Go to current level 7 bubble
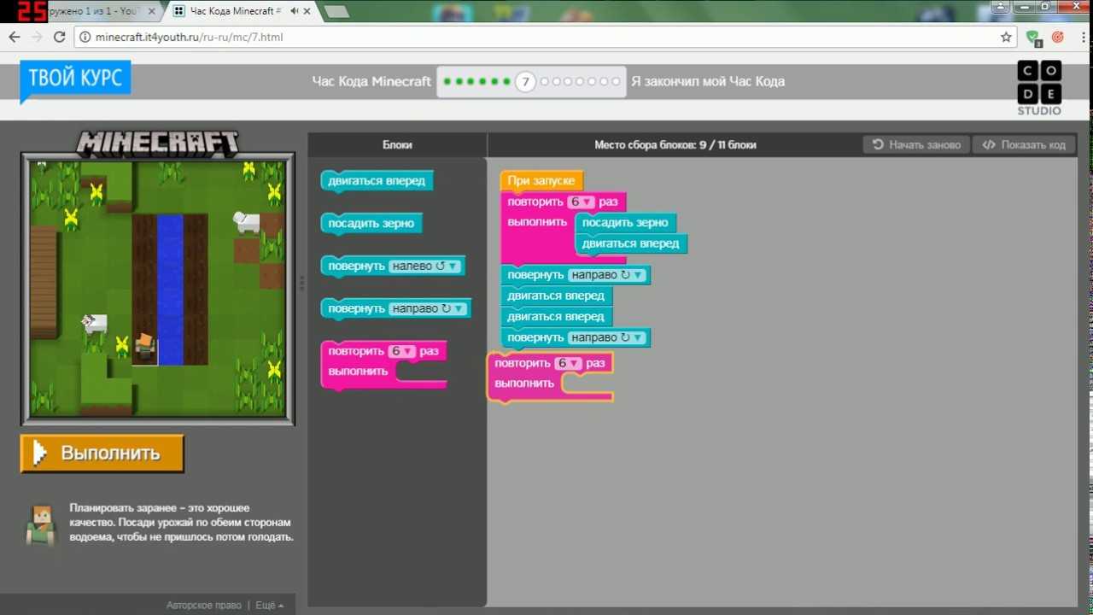The width and height of the screenshot is (1093, 615). pos(526,82)
